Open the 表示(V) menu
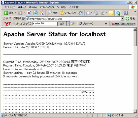The height and width of the screenshot is (118, 138). pos(33,7)
